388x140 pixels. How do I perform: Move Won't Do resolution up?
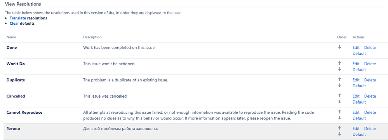click(x=339, y=63)
